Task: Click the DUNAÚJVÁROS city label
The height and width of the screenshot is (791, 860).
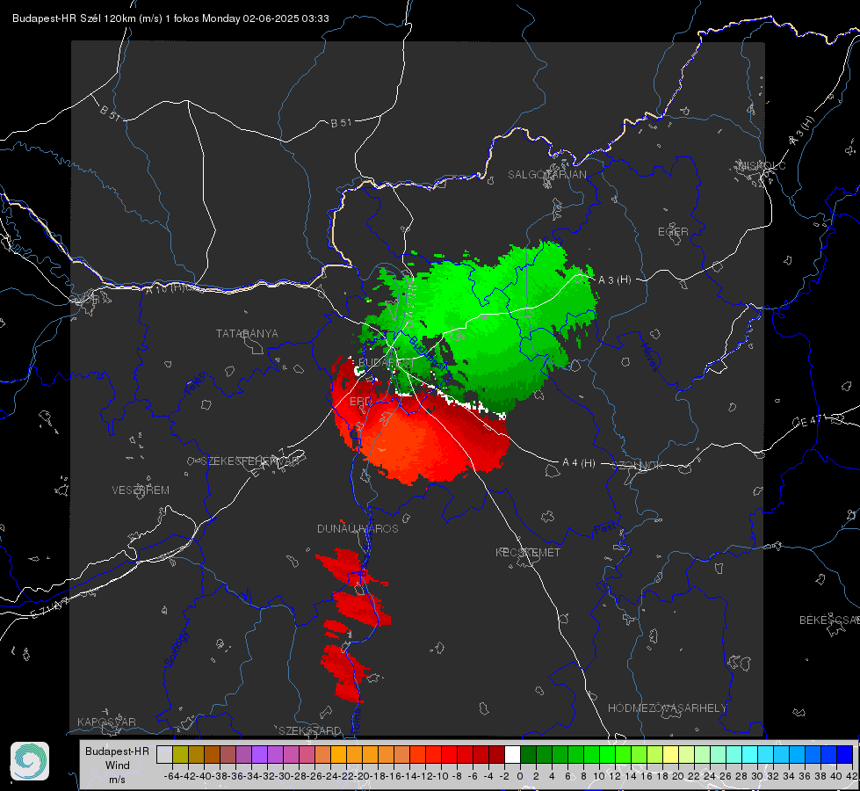Action: [x=358, y=528]
